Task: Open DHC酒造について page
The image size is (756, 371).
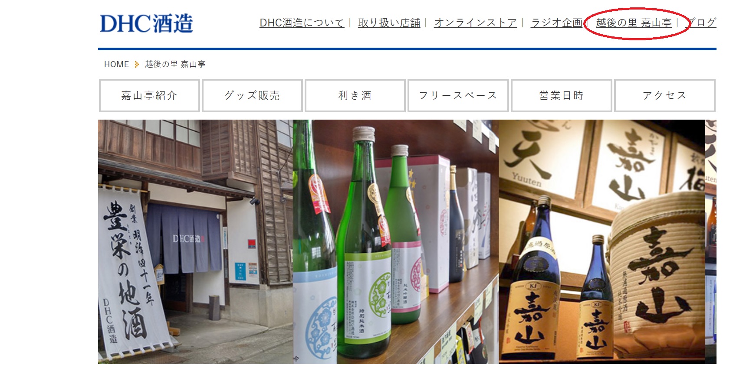Action: 302,23
